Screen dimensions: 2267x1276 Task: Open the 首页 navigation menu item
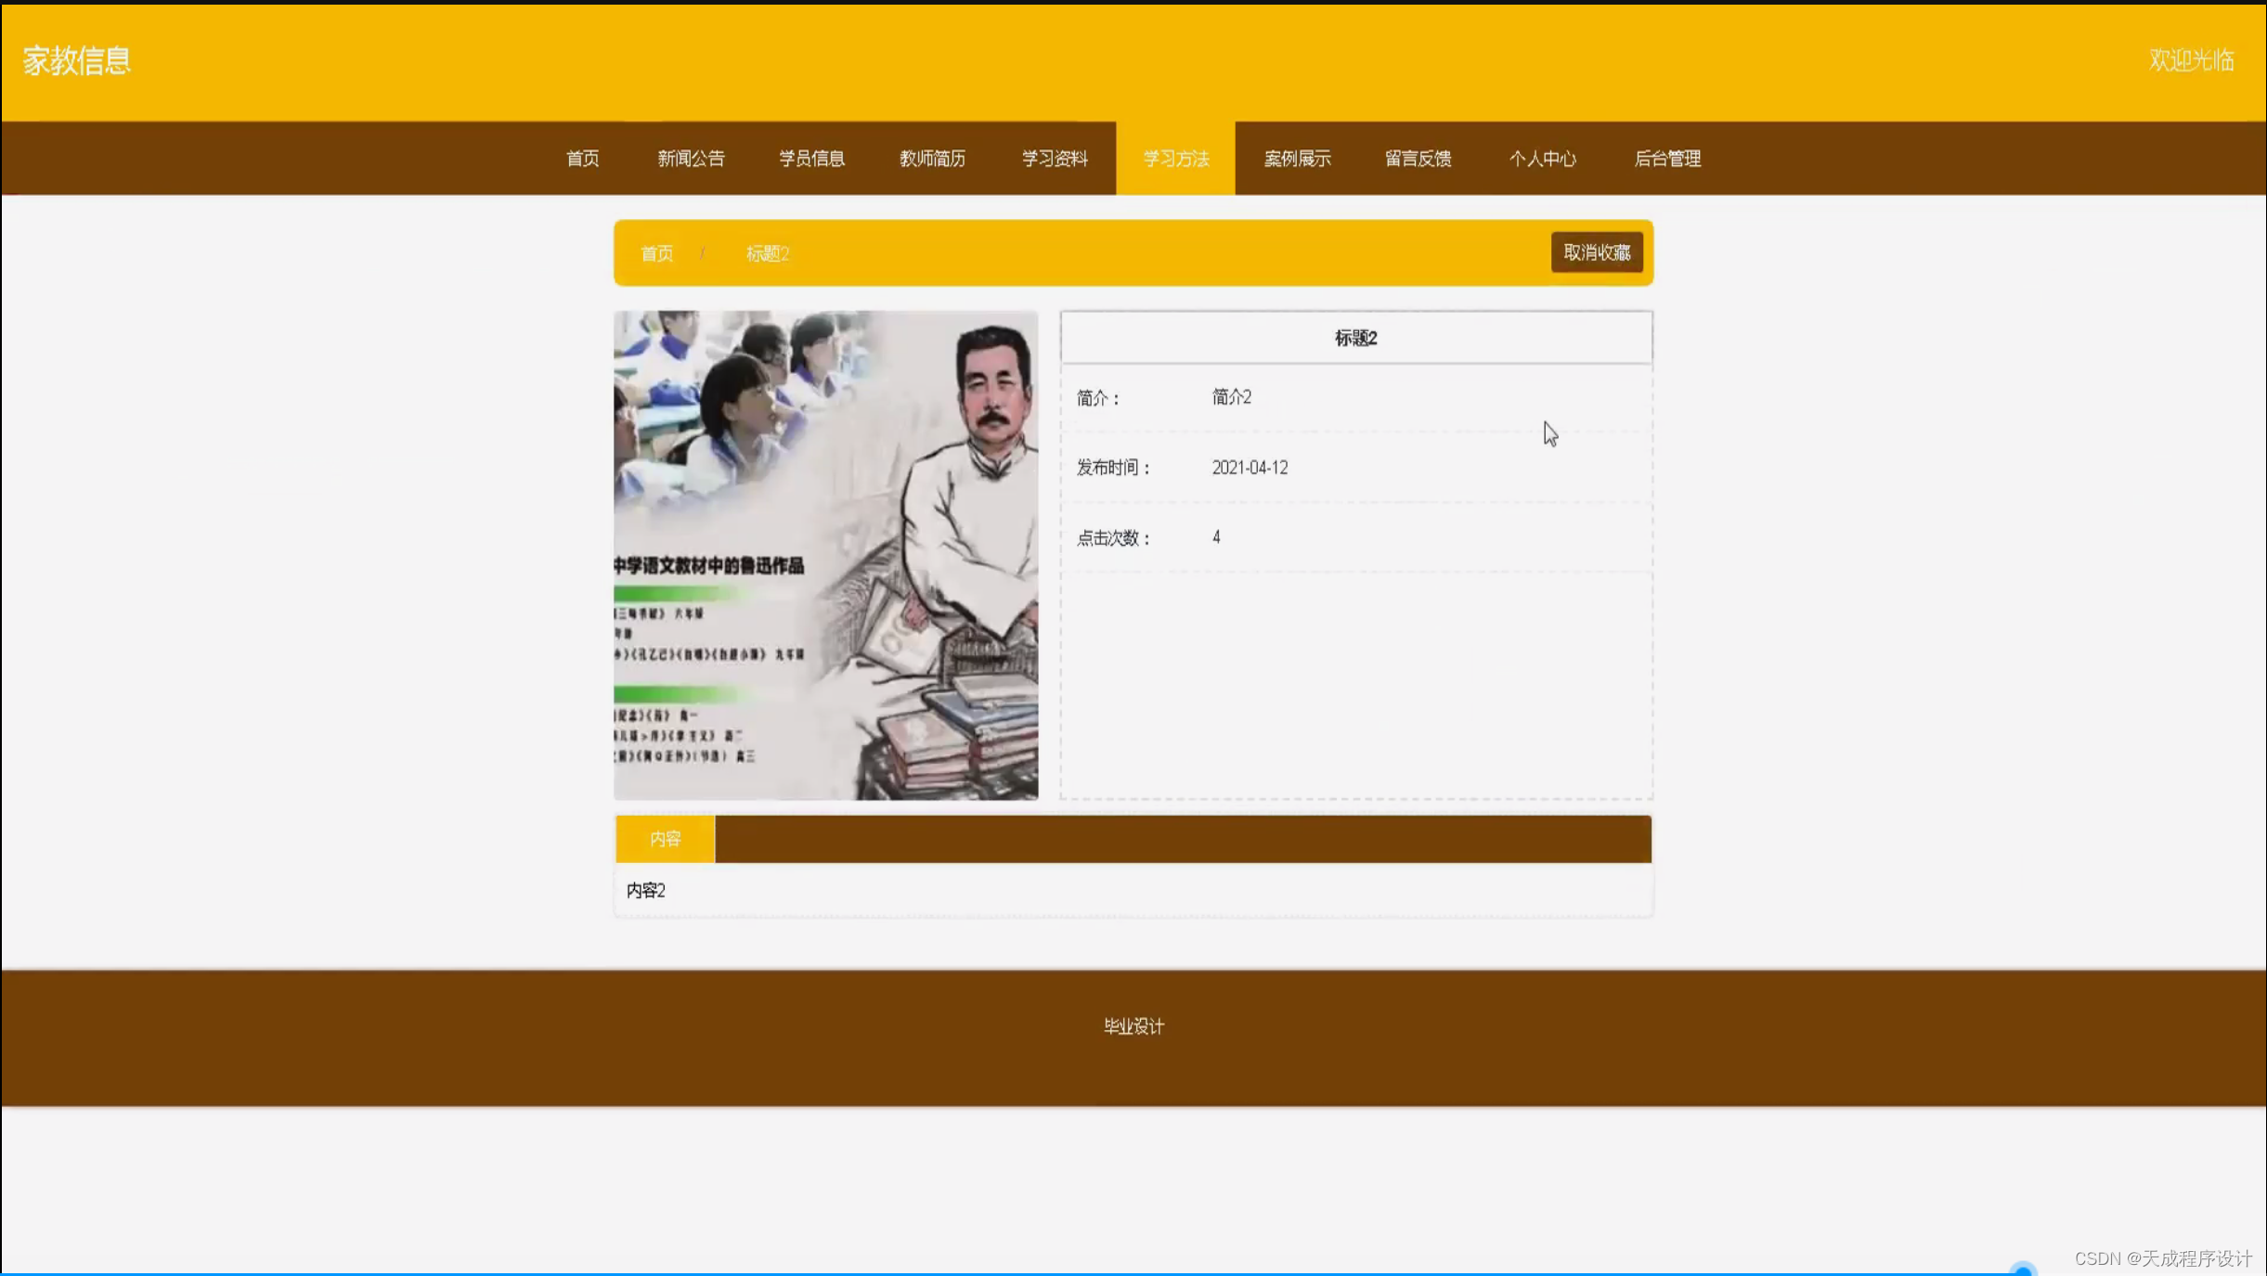point(583,159)
